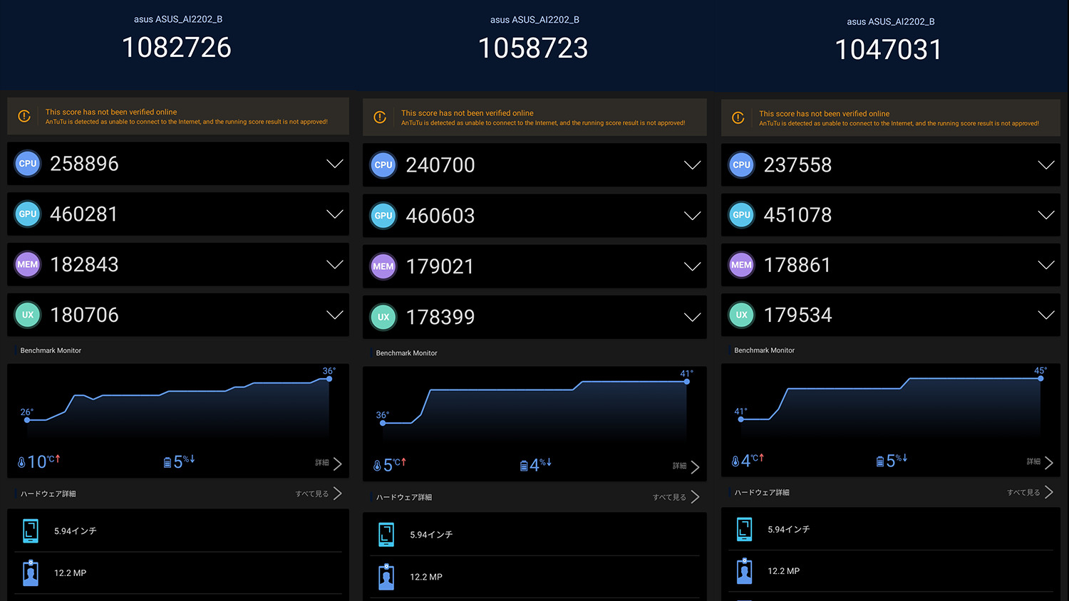Screen dimensions: 1069x601
Task: Click the MEM icon beside score 178861
Action: point(741,265)
